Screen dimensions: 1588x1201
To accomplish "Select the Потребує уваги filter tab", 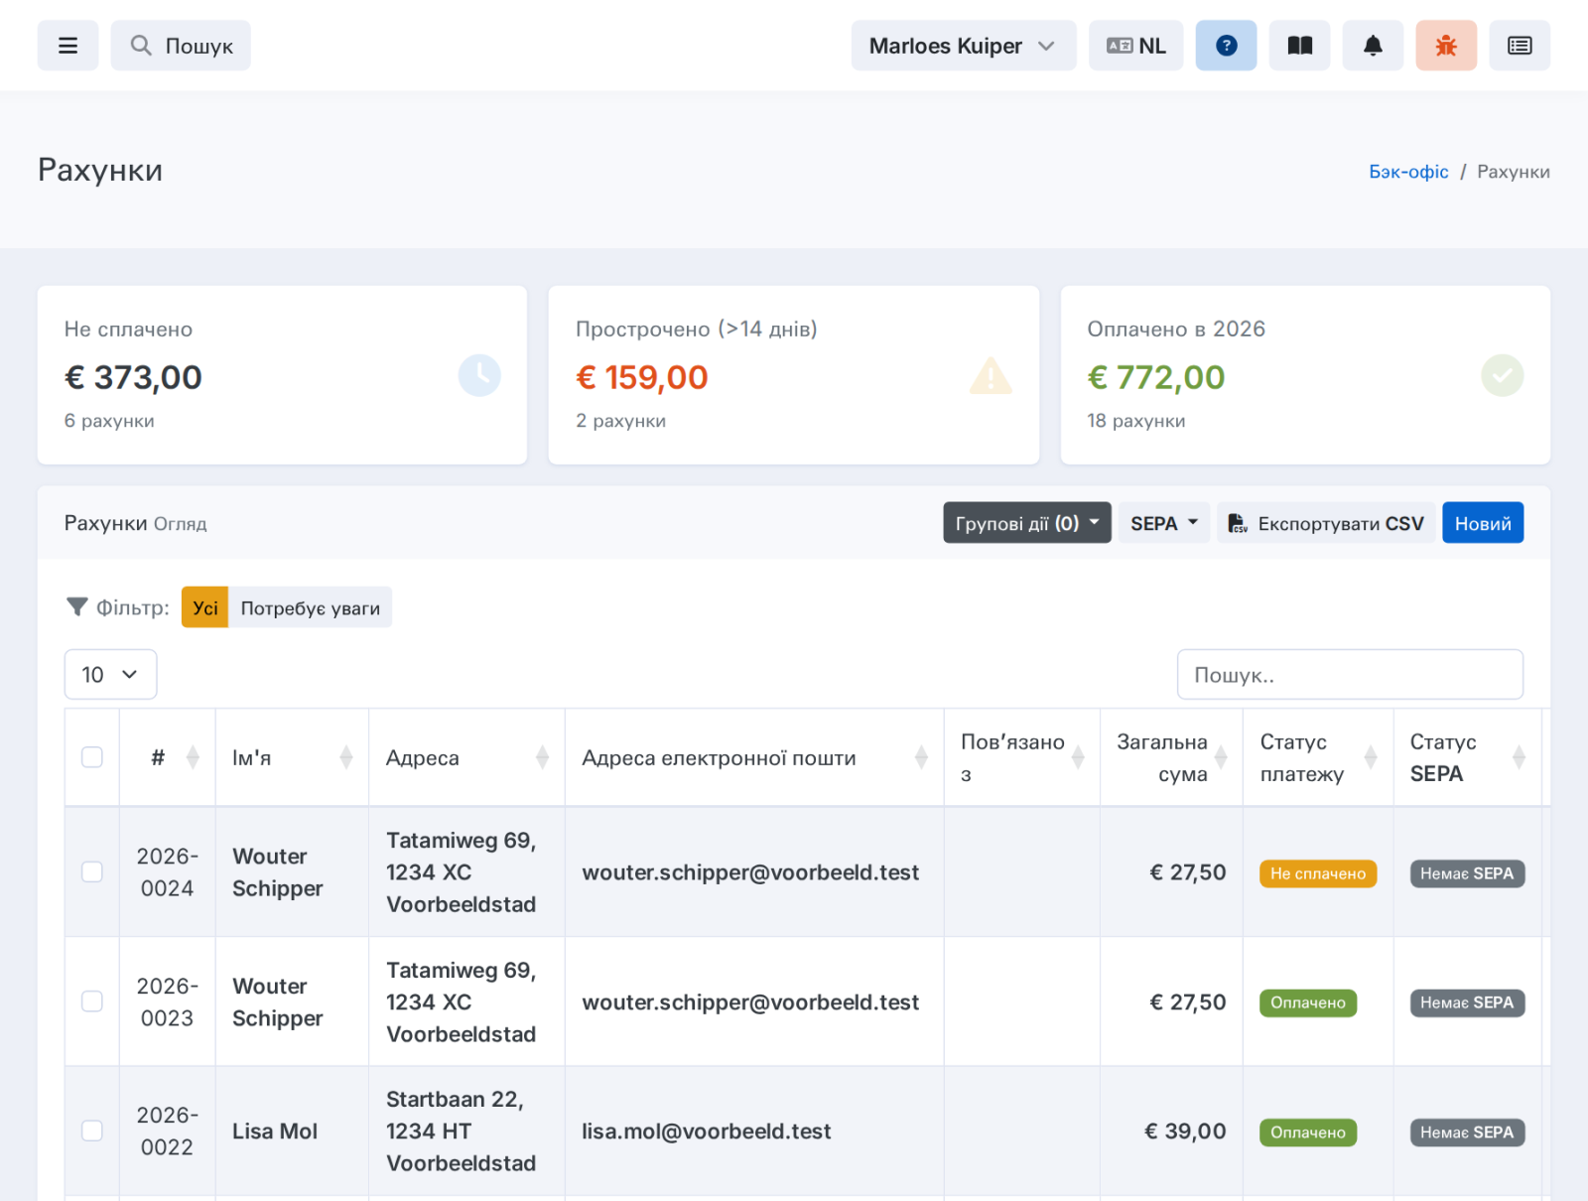I will pyautogui.click(x=310, y=607).
